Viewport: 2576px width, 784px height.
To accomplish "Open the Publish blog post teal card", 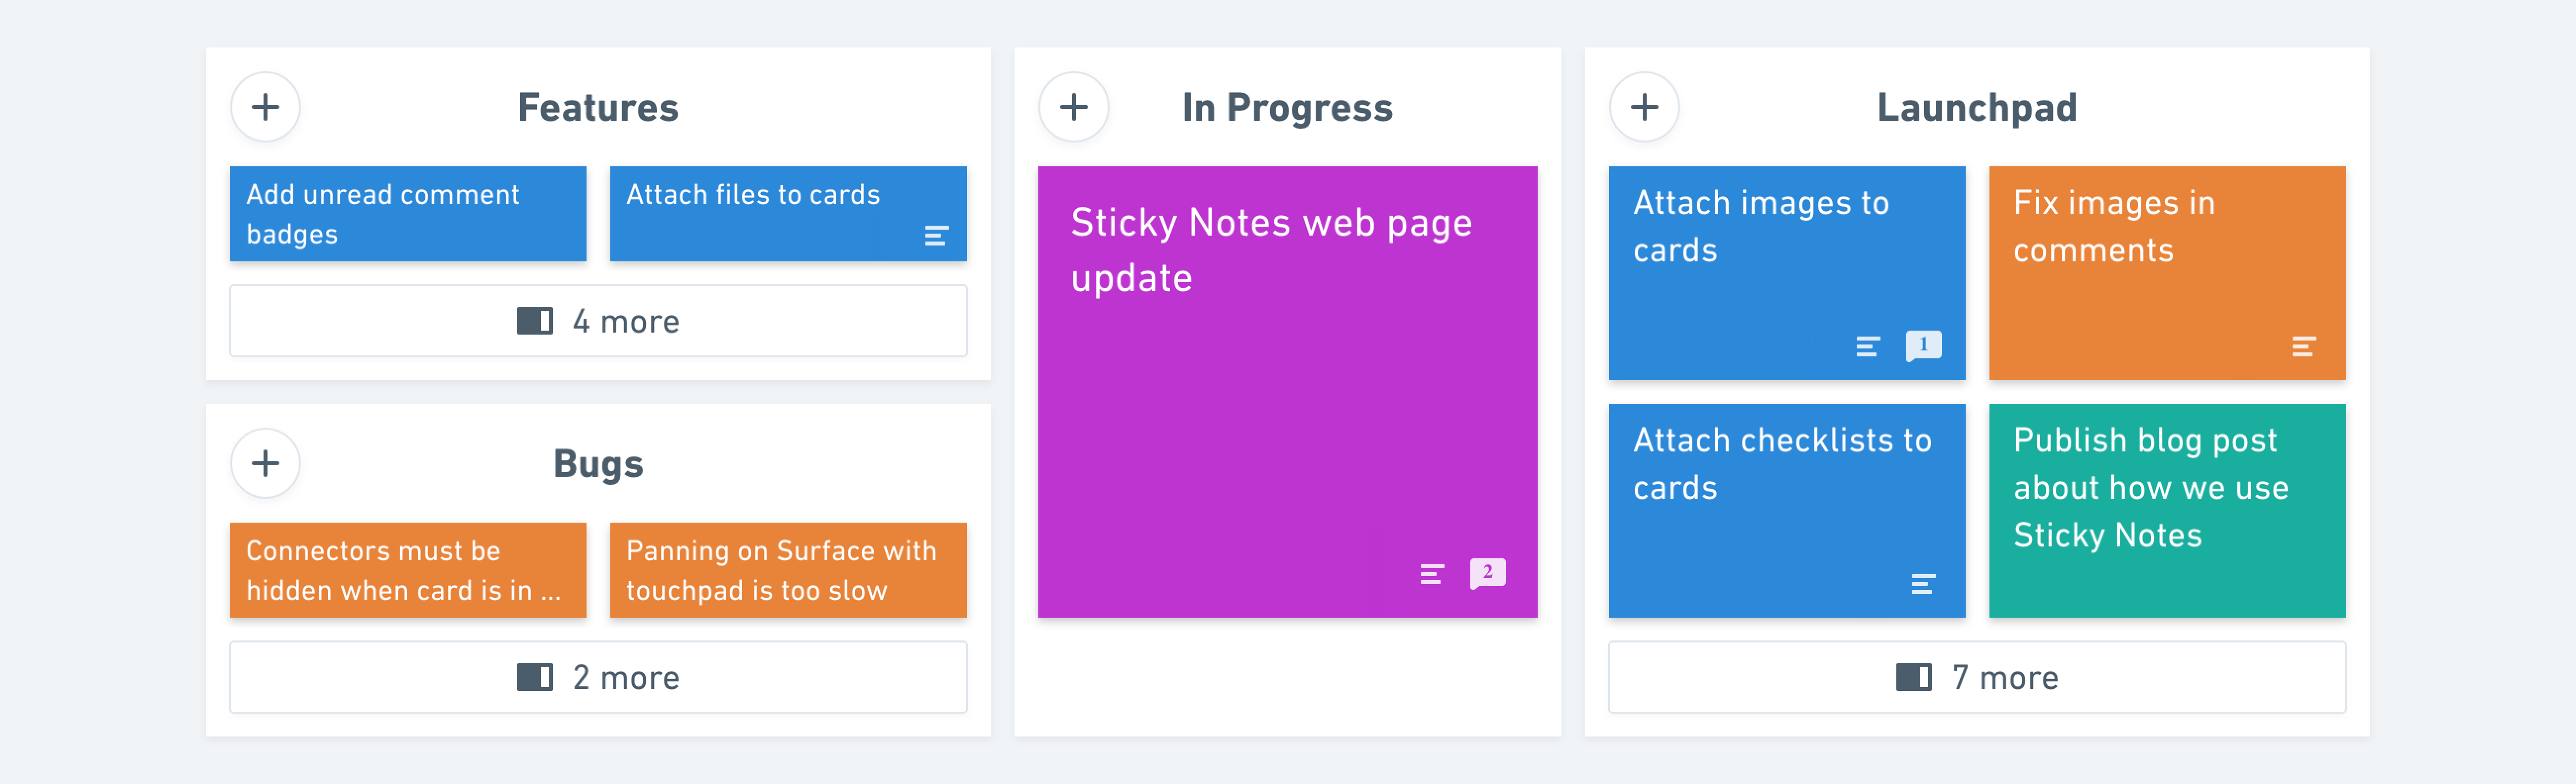I will point(2167,510).
